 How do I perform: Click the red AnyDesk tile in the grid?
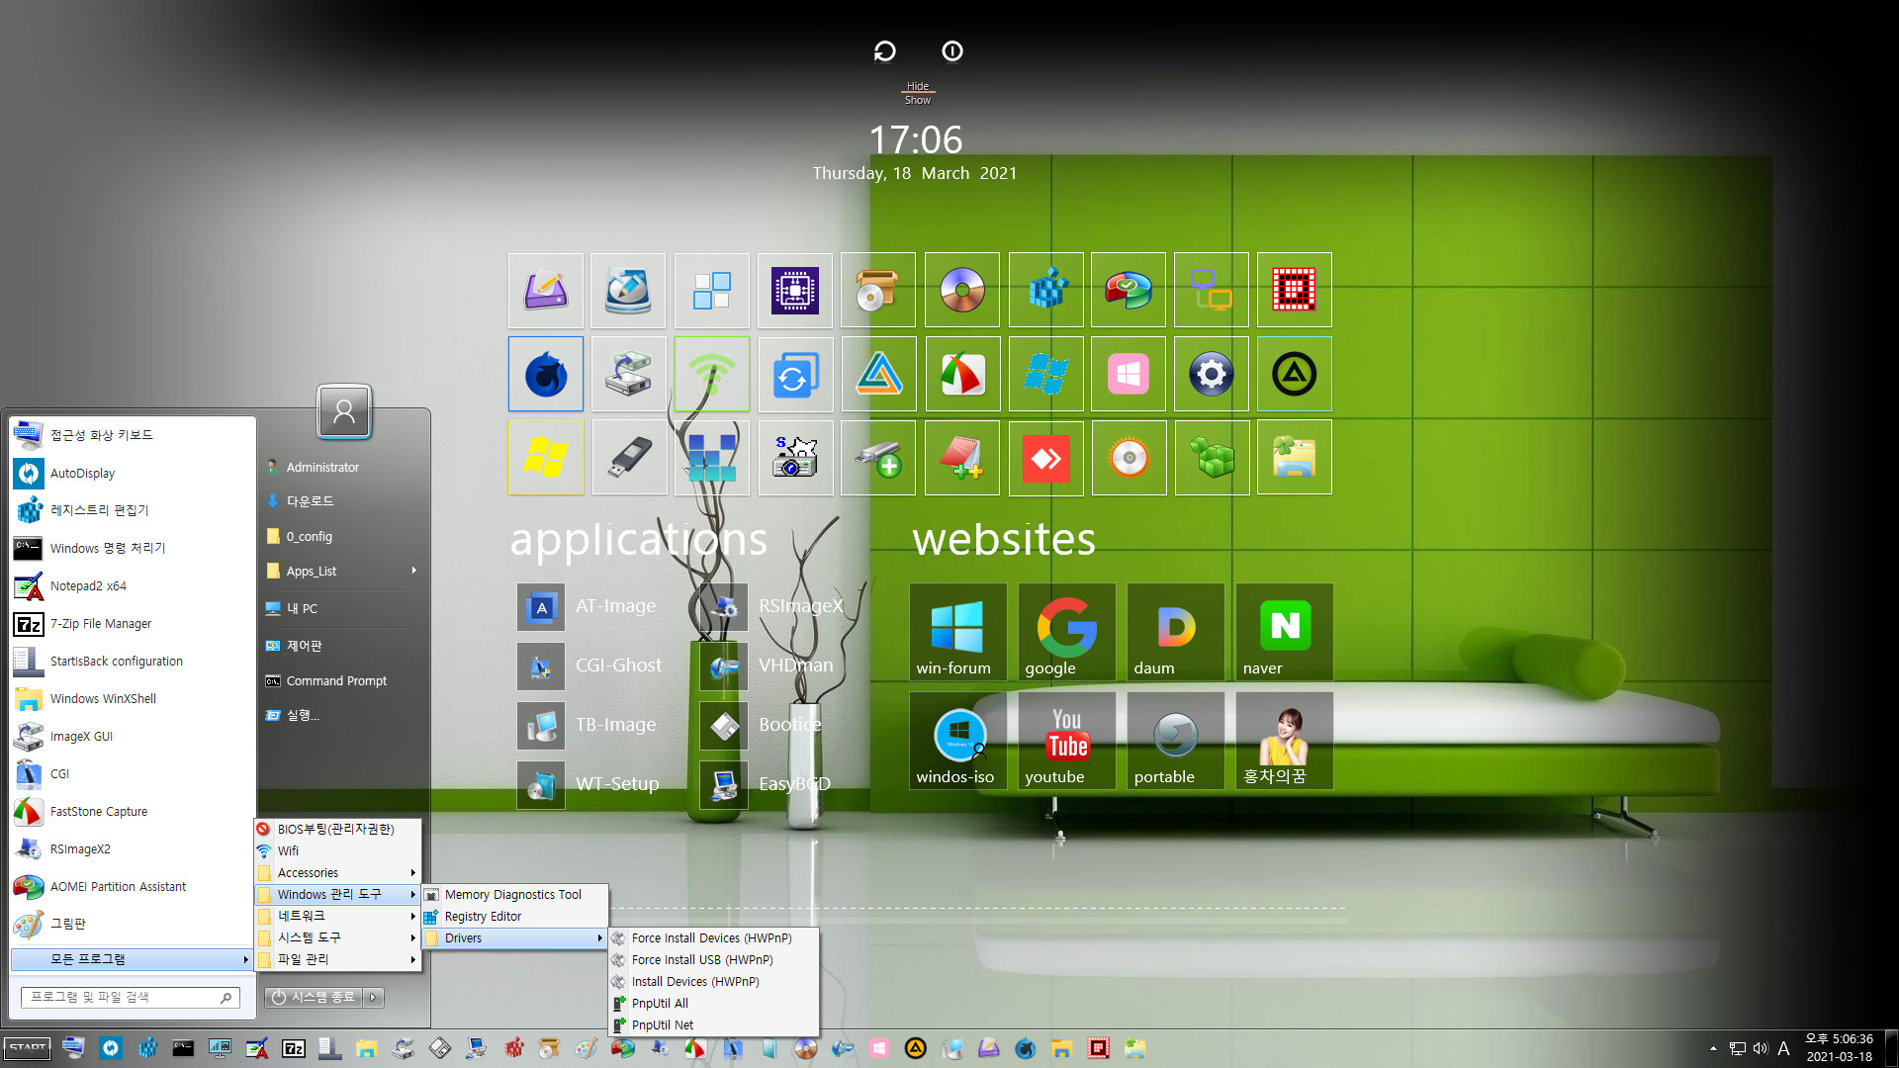[1046, 457]
